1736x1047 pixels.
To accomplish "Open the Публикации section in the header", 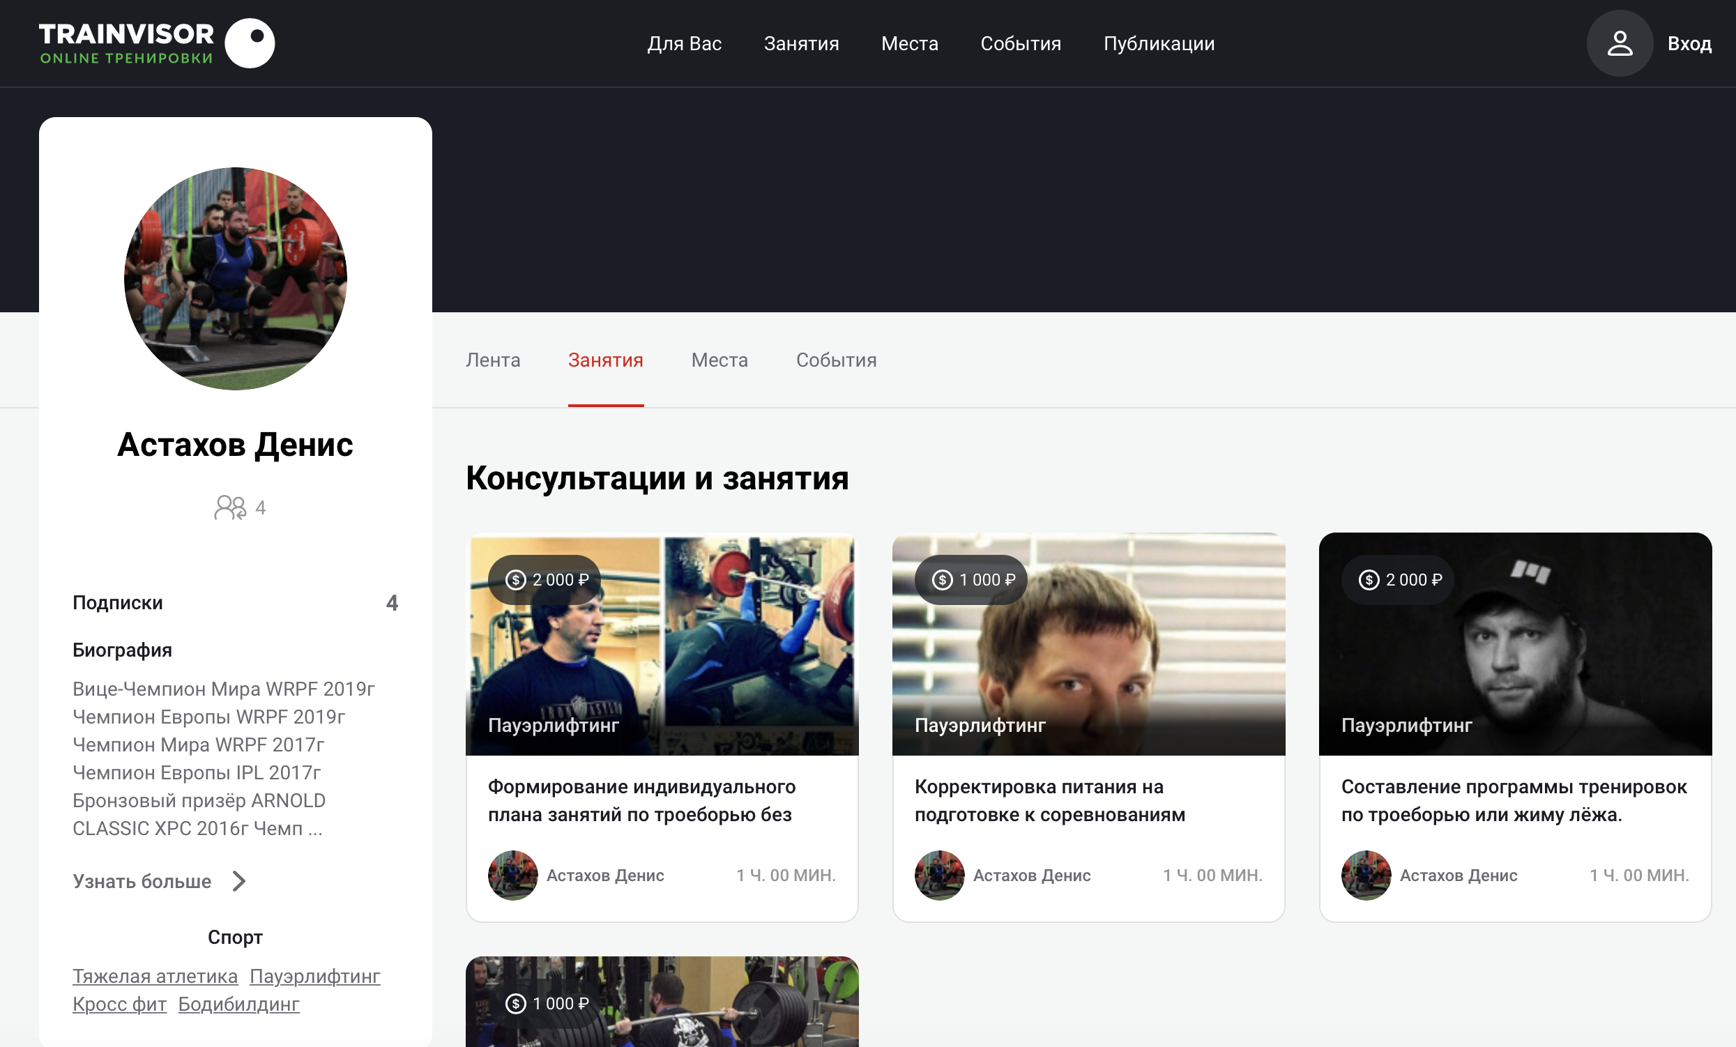I will (1159, 43).
